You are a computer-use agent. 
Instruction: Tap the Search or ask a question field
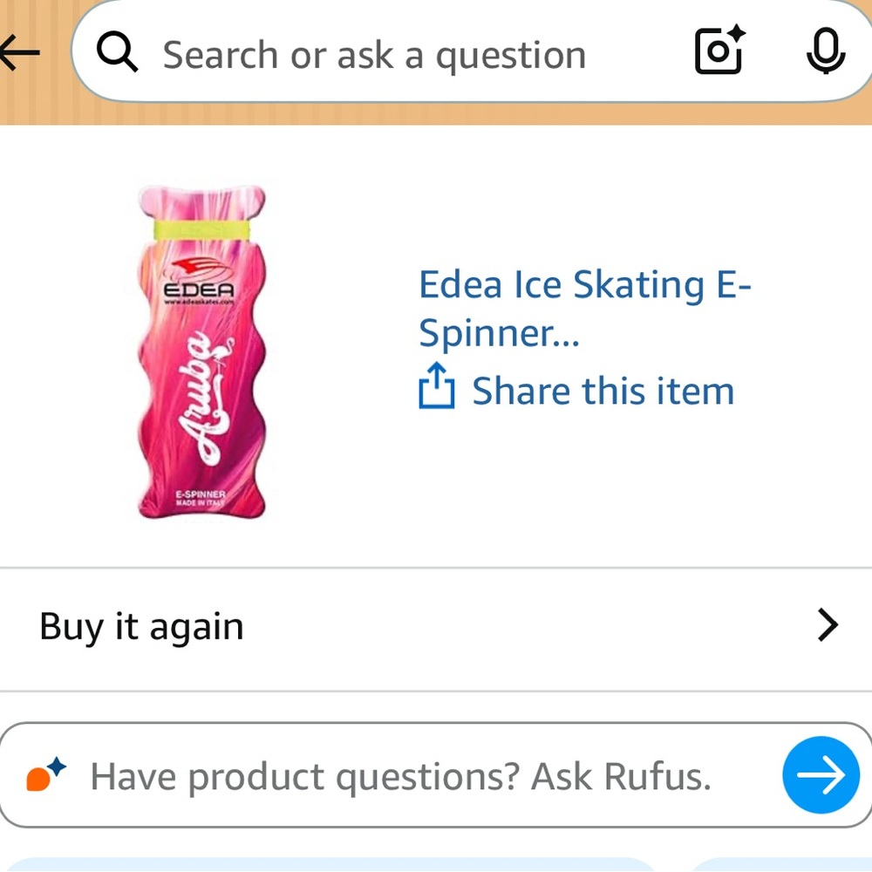point(375,52)
